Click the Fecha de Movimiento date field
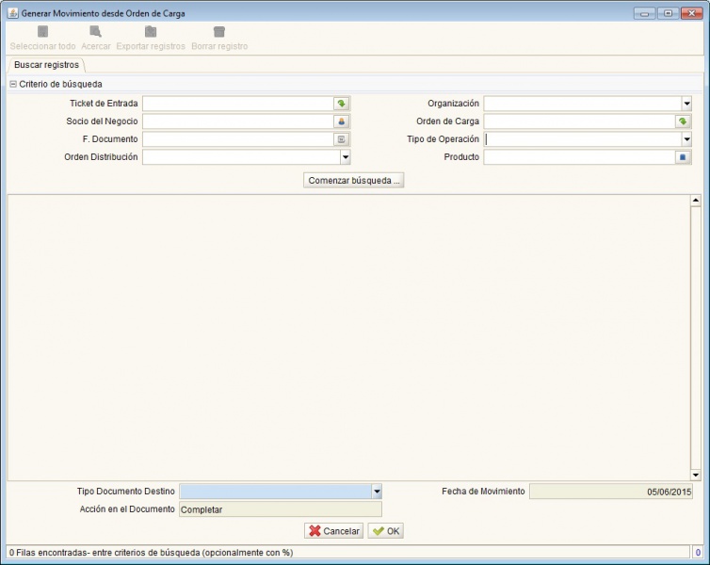 tap(611, 492)
